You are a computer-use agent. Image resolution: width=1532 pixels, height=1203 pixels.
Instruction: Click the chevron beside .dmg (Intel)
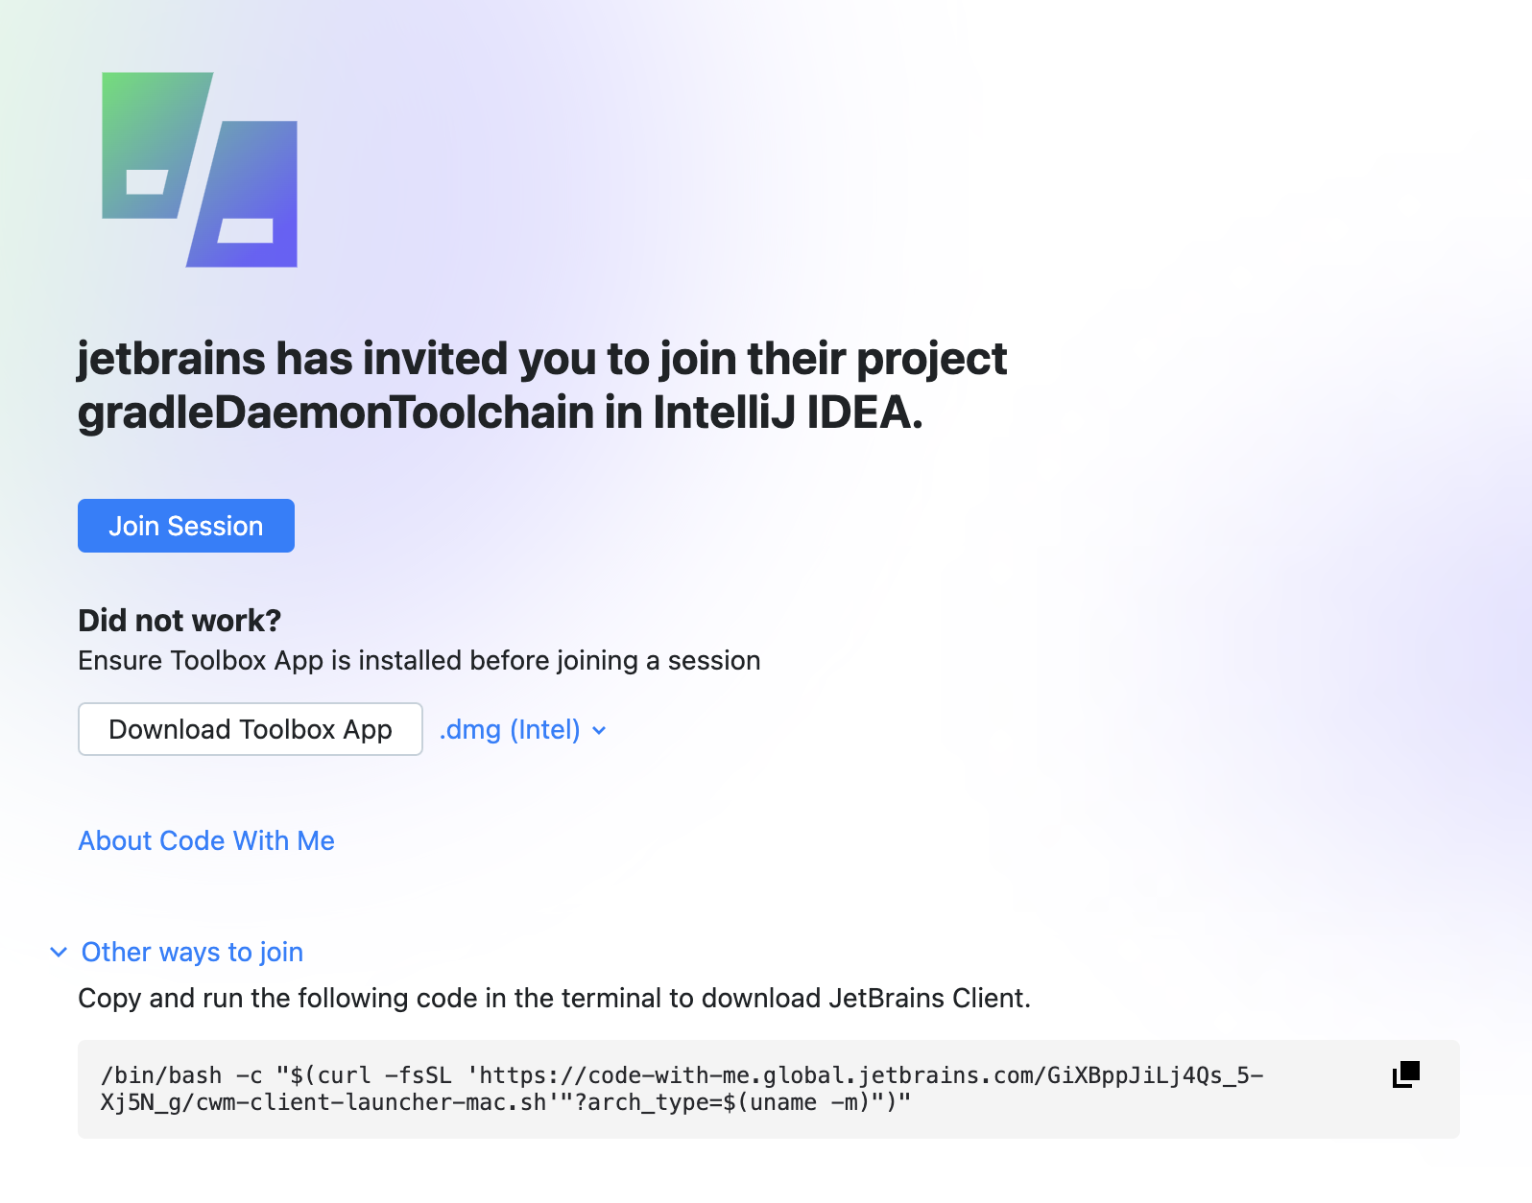point(600,730)
